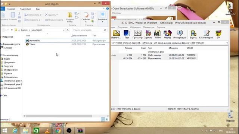Viewport: 239px width, 134px height.
Task: Click Создать папку in Explorer ribbon
Action: (70, 17)
